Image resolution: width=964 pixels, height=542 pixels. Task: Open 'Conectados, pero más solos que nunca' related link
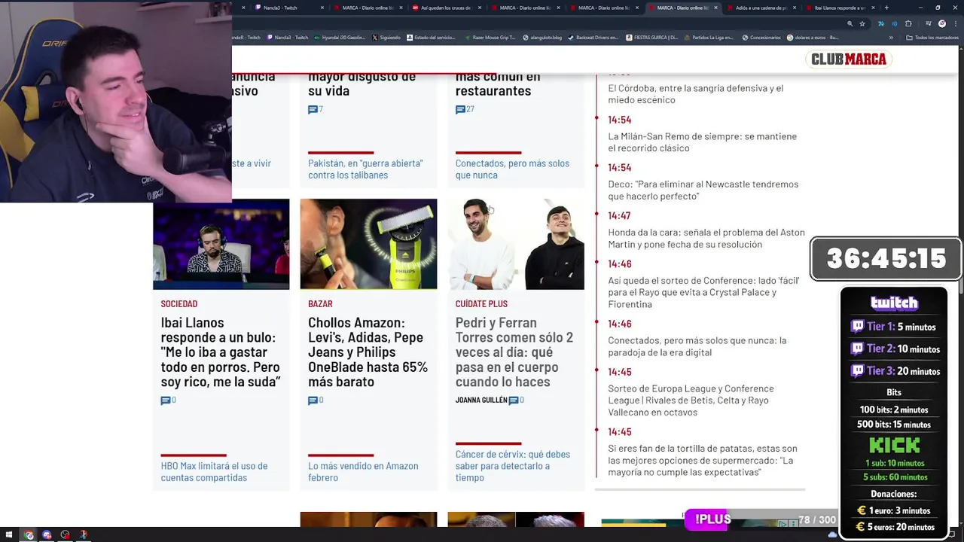coord(512,169)
